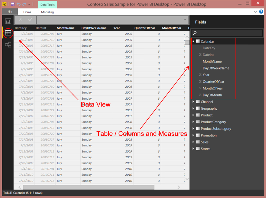This screenshot has width=266, height=198.
Task: Click the Sales table icon
Action: click(198, 142)
